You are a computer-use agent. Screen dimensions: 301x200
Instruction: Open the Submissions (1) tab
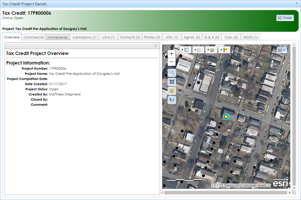point(84,37)
